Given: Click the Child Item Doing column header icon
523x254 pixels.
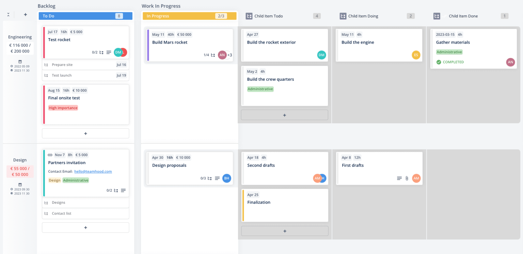Looking at the screenshot, I should (343, 16).
